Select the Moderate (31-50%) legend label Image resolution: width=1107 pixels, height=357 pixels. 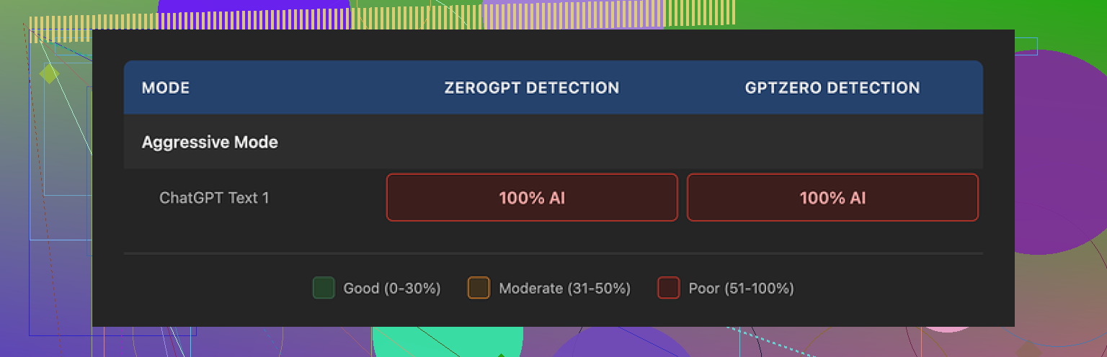(564, 288)
